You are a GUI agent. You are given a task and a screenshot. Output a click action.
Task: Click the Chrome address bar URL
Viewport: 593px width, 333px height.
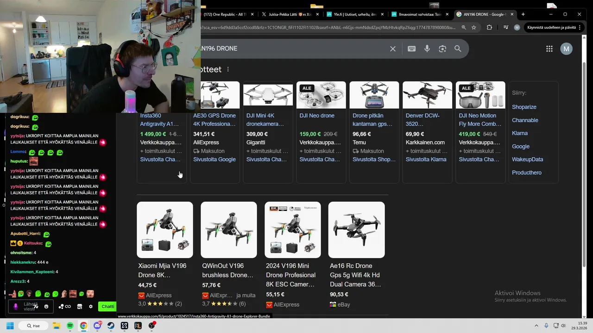(328, 27)
